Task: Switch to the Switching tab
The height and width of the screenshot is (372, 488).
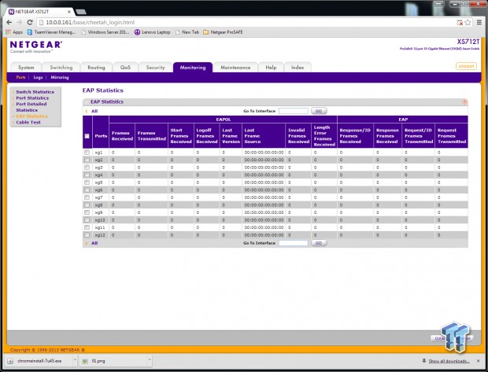Action: [x=61, y=67]
